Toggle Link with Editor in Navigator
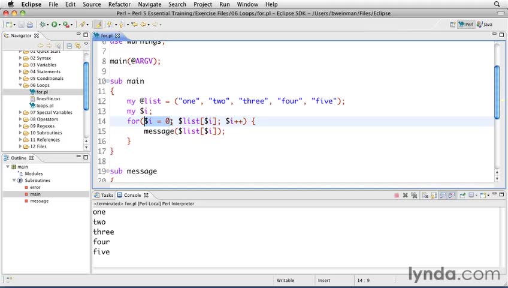This screenshot has width=508, height=288. tap(78, 46)
